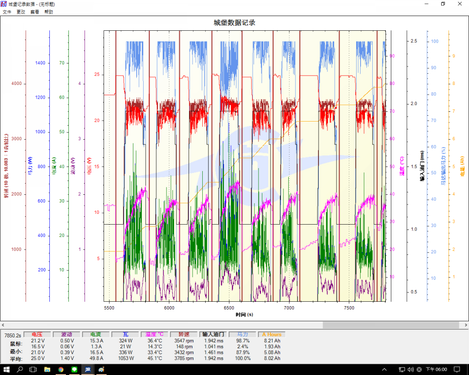Click the 3547 rpm value

184,341
